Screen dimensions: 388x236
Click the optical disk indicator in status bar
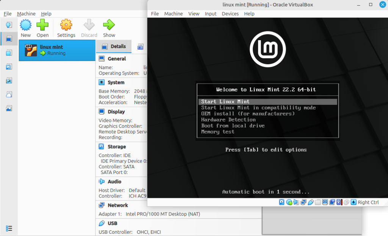[289, 202]
